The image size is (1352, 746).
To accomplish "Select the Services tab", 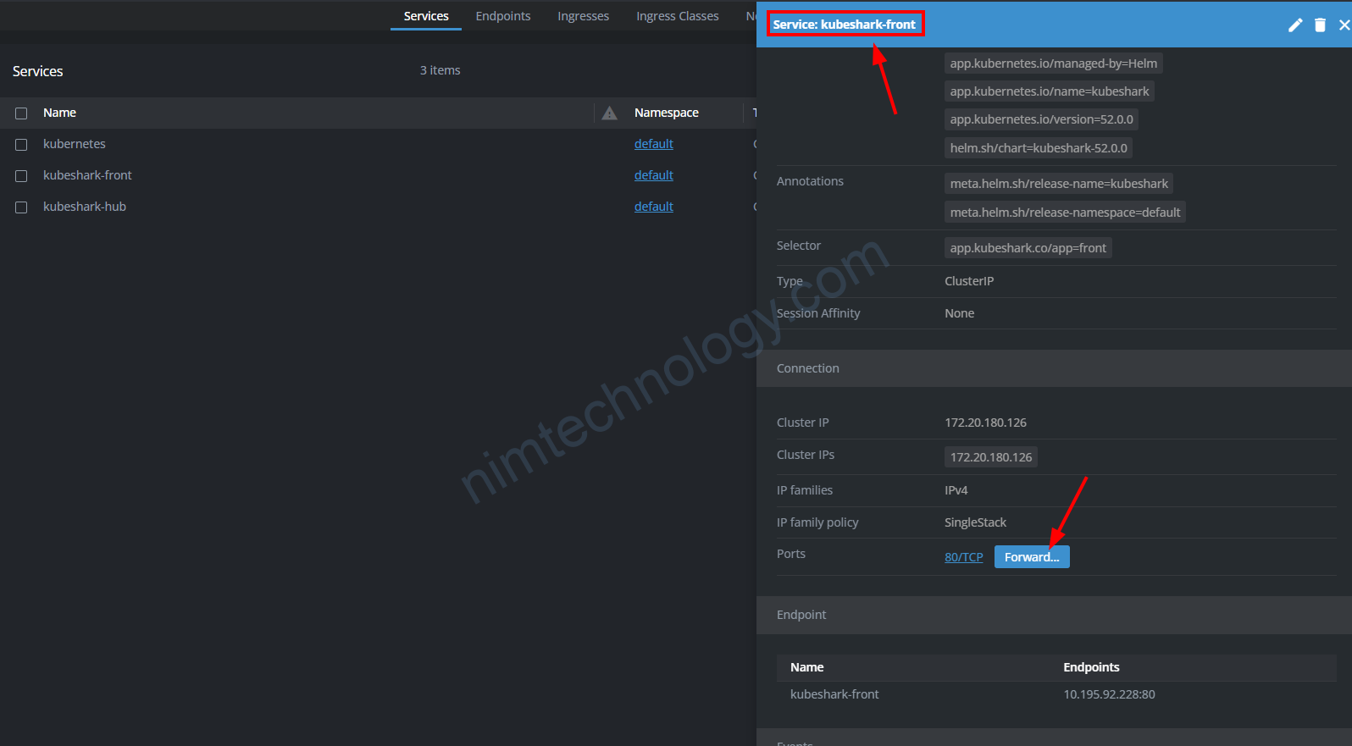I will tap(426, 16).
